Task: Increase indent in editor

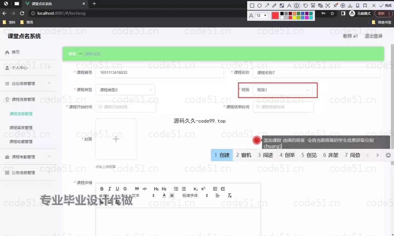Action: 223,189
